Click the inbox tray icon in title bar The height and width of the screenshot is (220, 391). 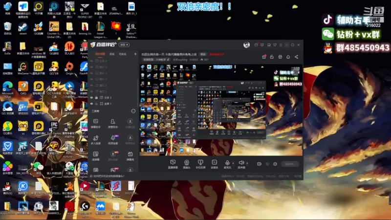(269, 45)
